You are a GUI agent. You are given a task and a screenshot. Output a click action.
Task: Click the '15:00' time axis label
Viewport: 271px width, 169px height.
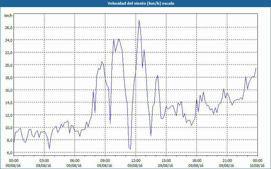tap(166, 161)
